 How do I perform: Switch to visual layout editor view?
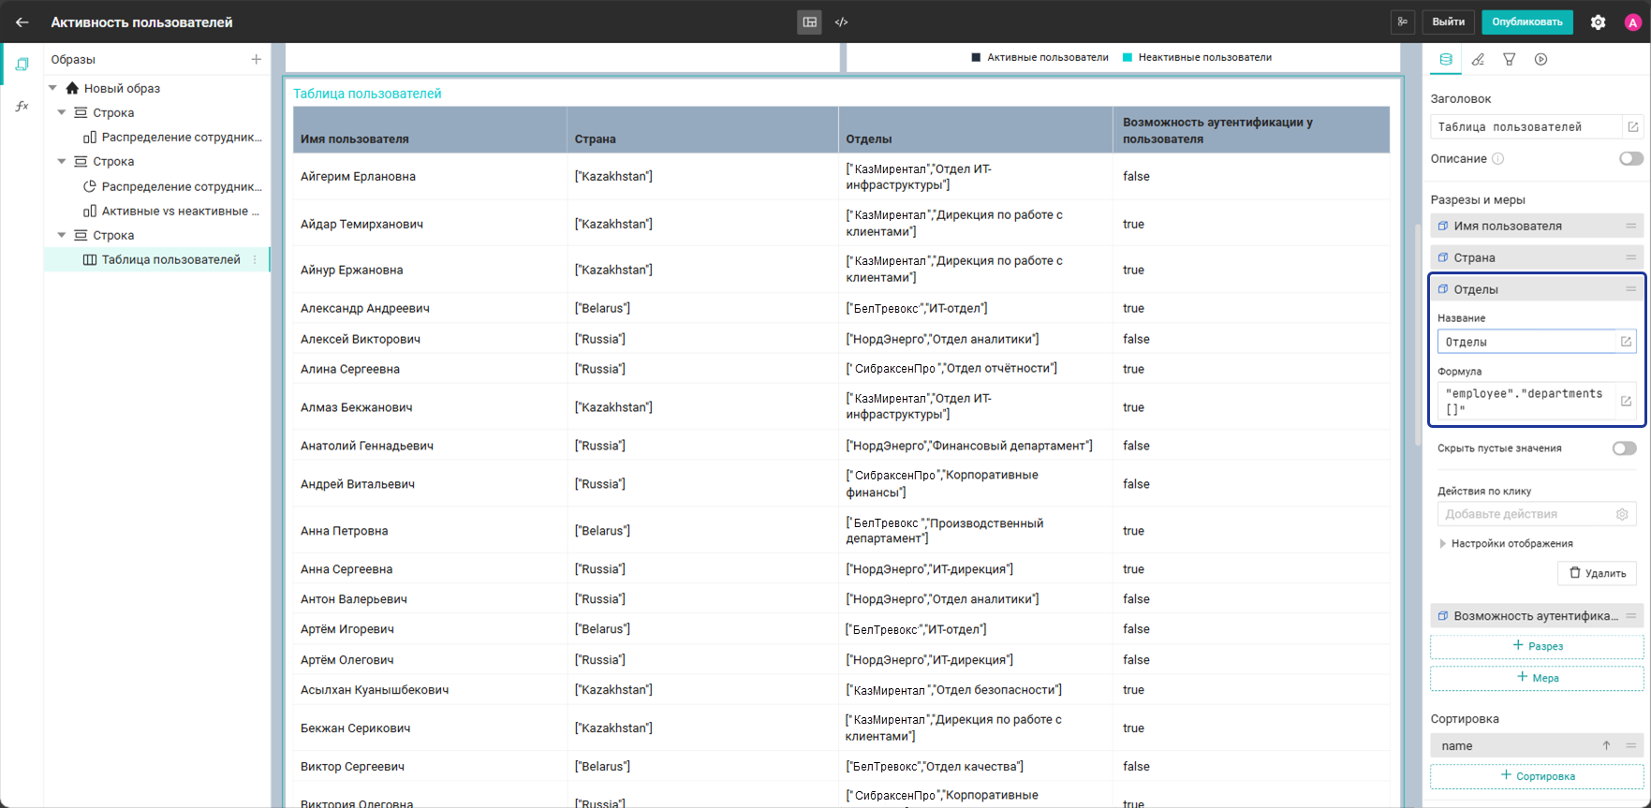tap(810, 22)
